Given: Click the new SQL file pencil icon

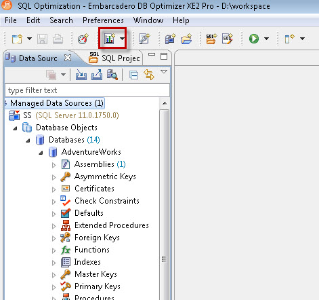Looking at the screenshot, I should click(x=228, y=39).
